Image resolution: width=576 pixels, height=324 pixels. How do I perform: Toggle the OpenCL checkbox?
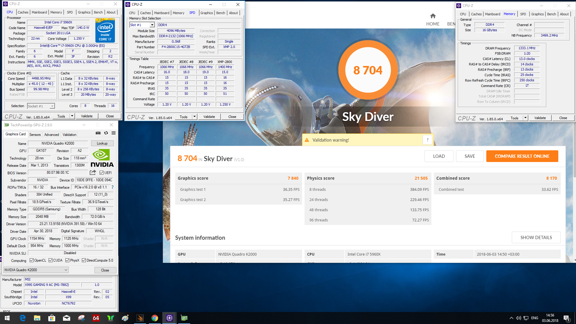(31, 260)
